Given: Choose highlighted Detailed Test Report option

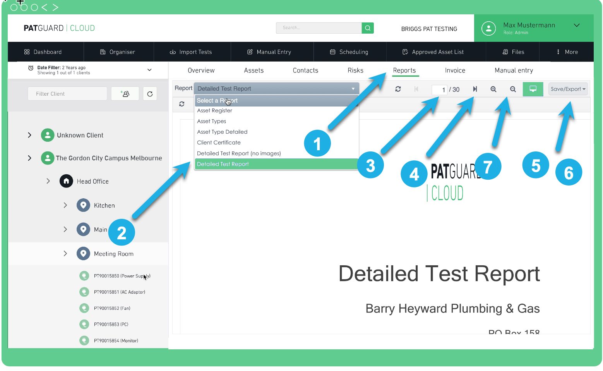Looking at the screenshot, I should click(x=276, y=164).
